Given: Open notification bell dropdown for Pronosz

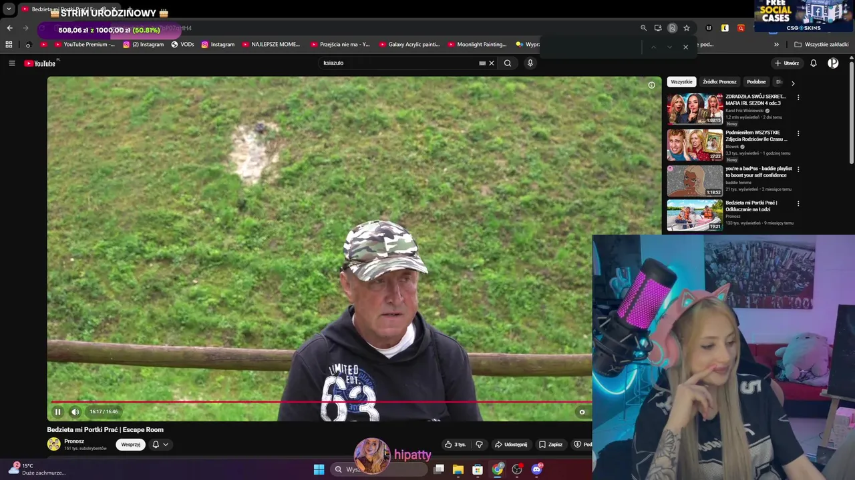Looking at the screenshot, I should click(160, 445).
